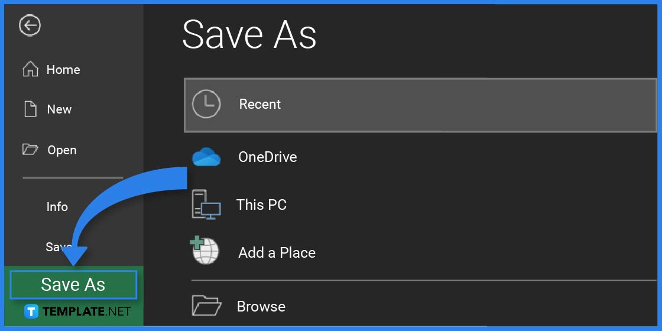Select the New menu label
The width and height of the screenshot is (662, 331).
[59, 109]
